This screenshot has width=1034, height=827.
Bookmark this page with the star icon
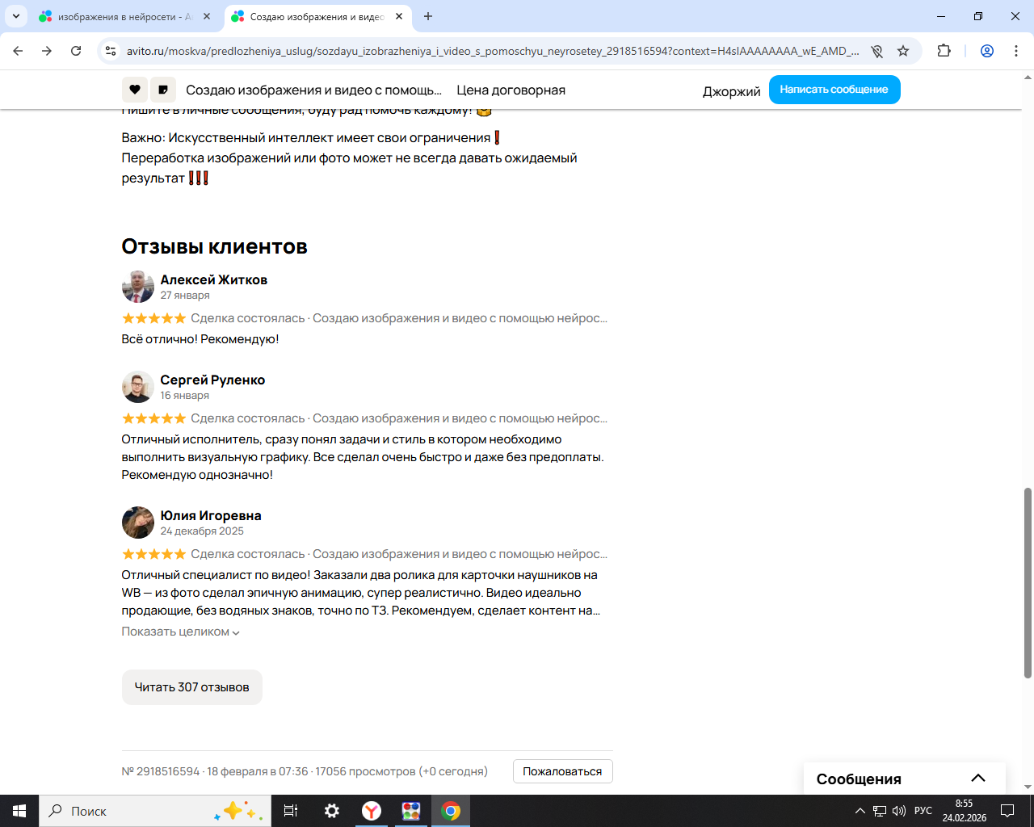coord(903,51)
